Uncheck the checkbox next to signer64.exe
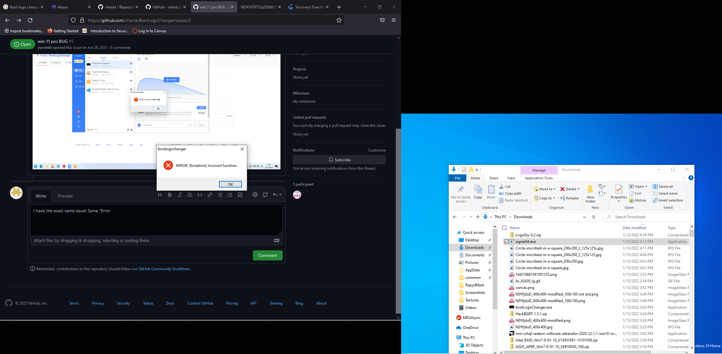Viewport: 722px width, 354px height. (507, 241)
